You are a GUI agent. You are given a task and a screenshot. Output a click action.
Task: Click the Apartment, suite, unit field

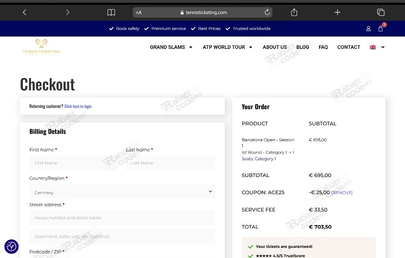(x=122, y=236)
